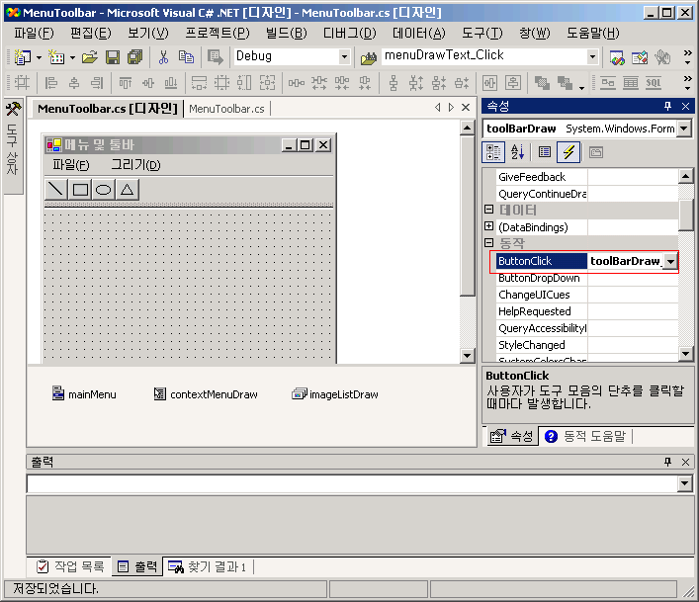This screenshot has height=602, width=699.
Task: Open the menuDrawText_Click find dropdown
Action: coord(592,56)
